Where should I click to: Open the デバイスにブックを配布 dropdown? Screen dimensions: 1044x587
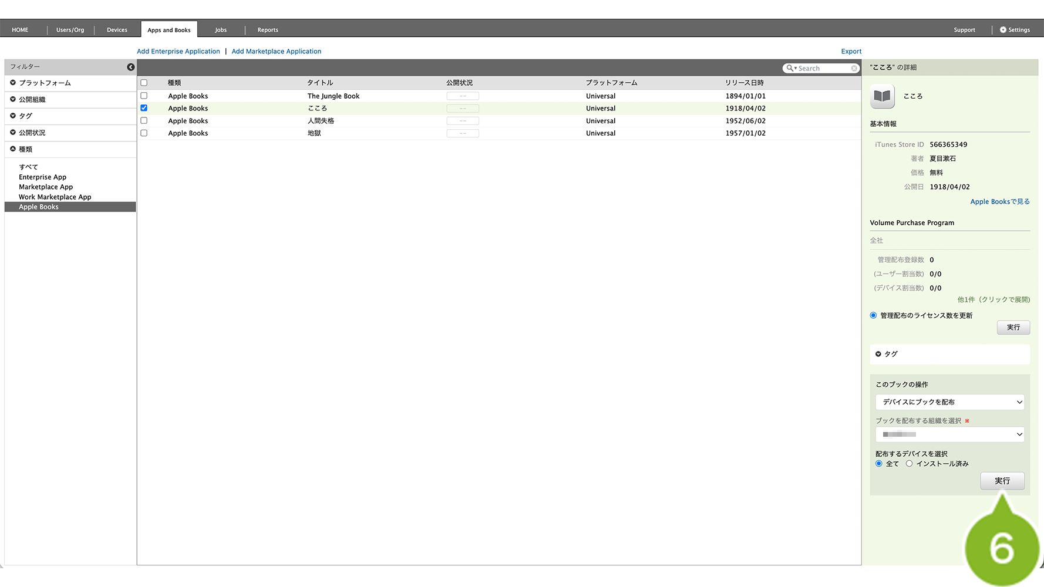pos(949,402)
